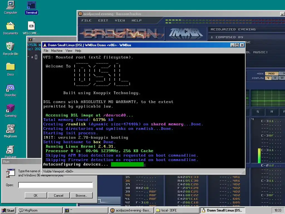Viewport: 285px width, 214px height.
Task: Click the green oscilloscope display
Action: click(x=268, y=98)
